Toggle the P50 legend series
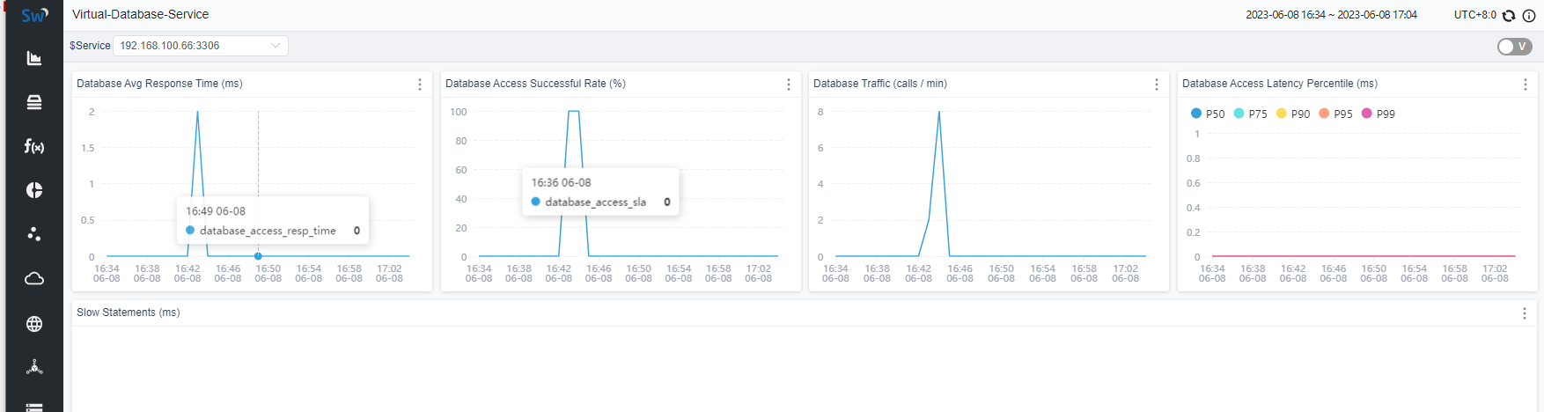Viewport: 1544px width, 412px height. (1208, 114)
